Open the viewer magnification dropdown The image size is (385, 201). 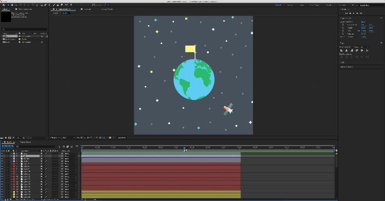pos(54,138)
